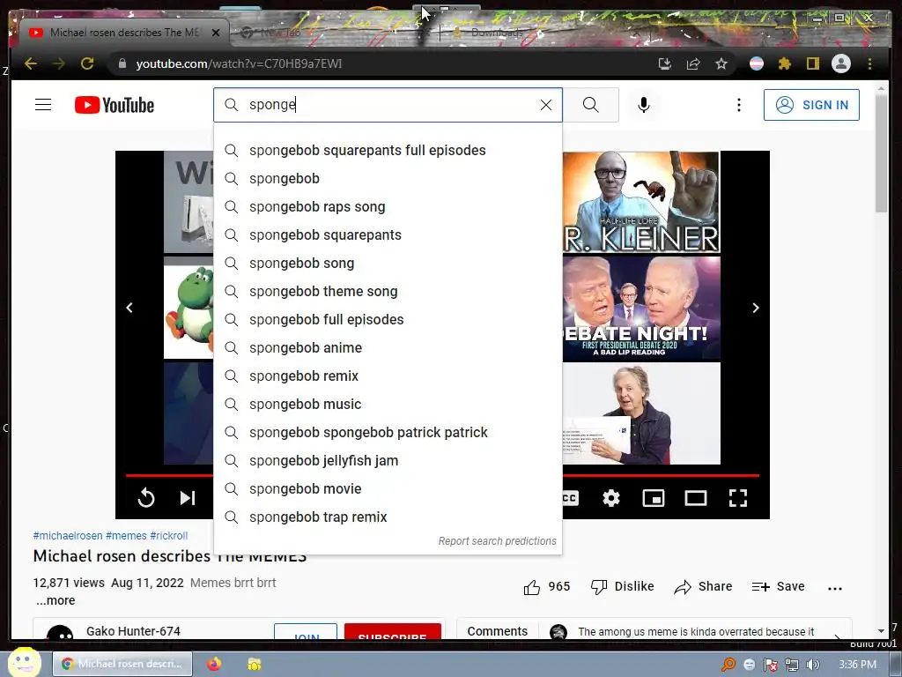The height and width of the screenshot is (677, 902).
Task: Go to the YouTube home logo
Action: 115,105
